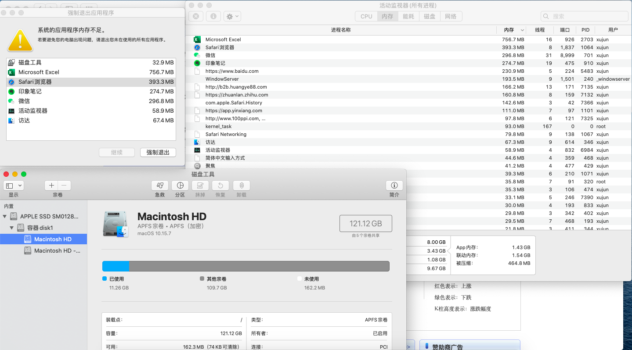
Task: Click the process info (i) button
Action: tap(213, 16)
